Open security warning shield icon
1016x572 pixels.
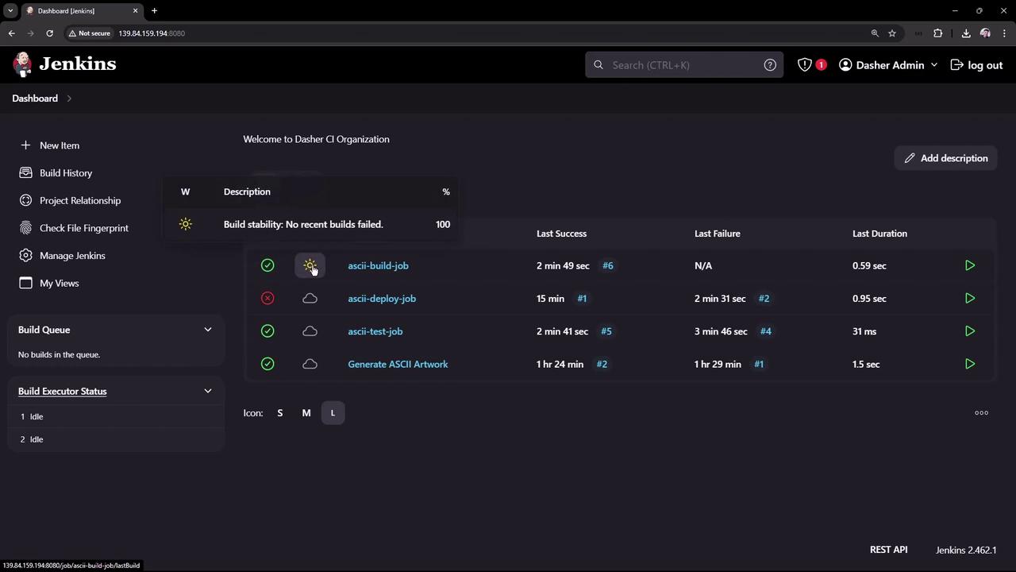[805, 65]
